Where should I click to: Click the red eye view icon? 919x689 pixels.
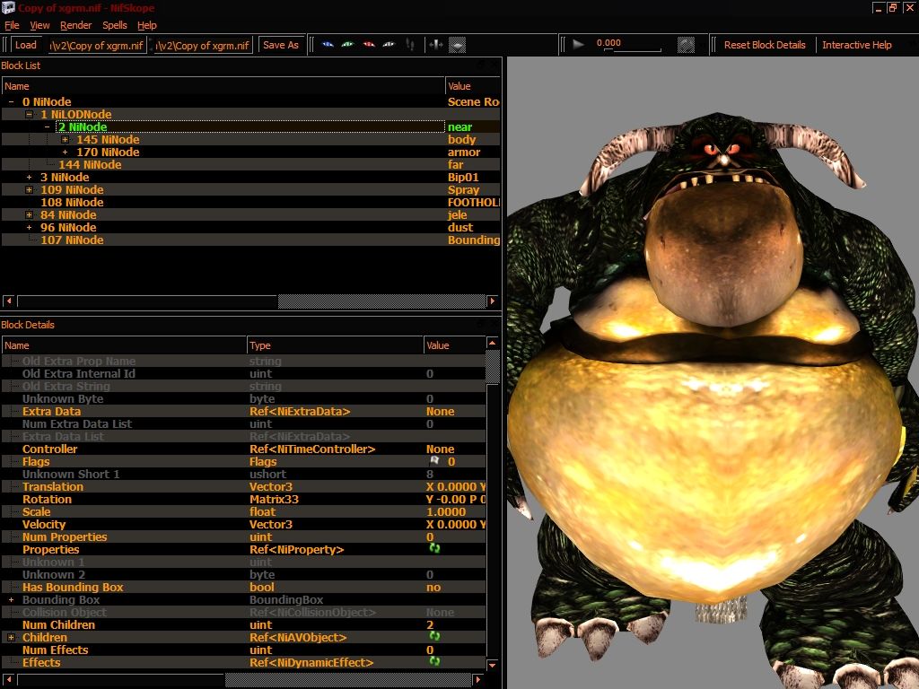(x=369, y=45)
